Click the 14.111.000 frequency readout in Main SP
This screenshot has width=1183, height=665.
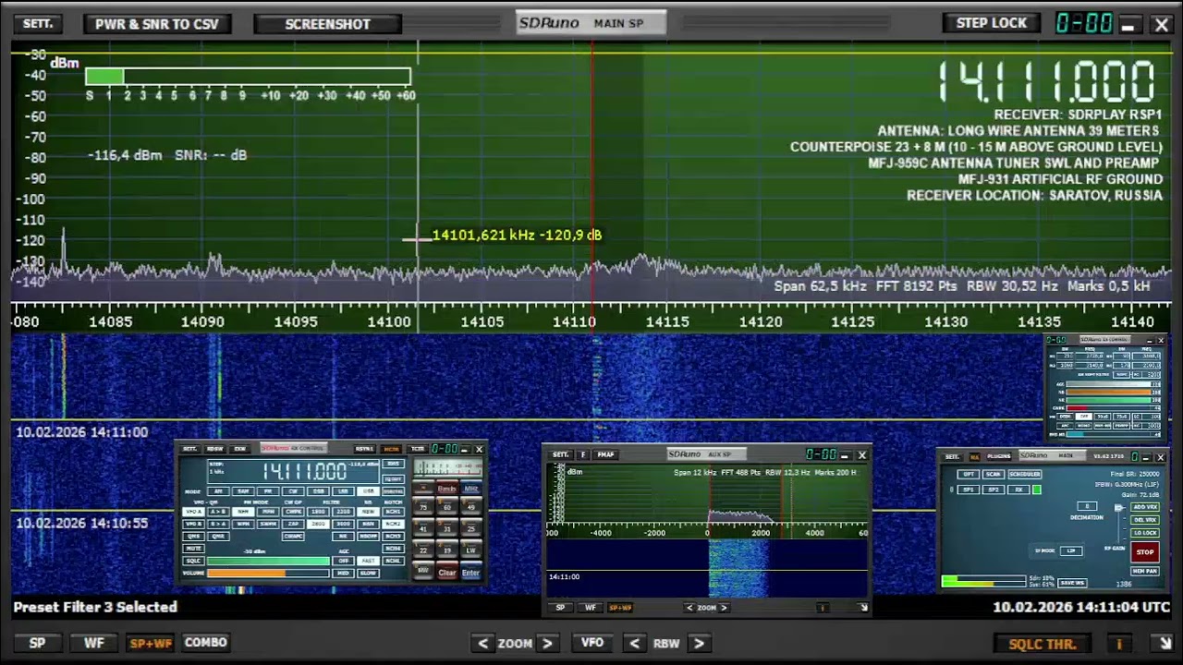pyautogui.click(x=1047, y=82)
